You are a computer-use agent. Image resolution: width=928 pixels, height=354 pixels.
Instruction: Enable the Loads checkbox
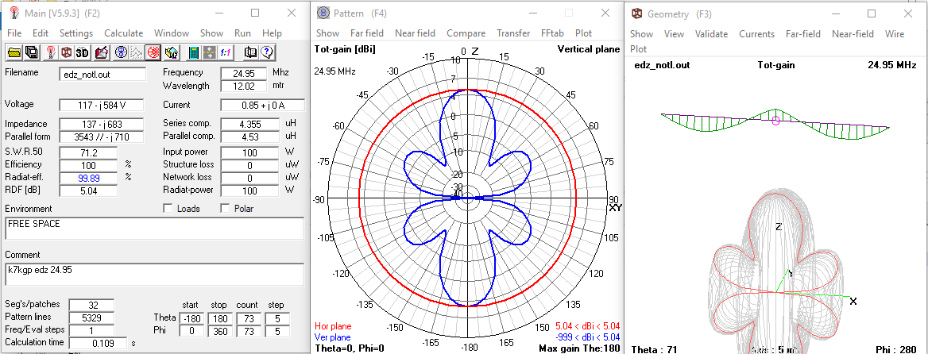(x=168, y=208)
